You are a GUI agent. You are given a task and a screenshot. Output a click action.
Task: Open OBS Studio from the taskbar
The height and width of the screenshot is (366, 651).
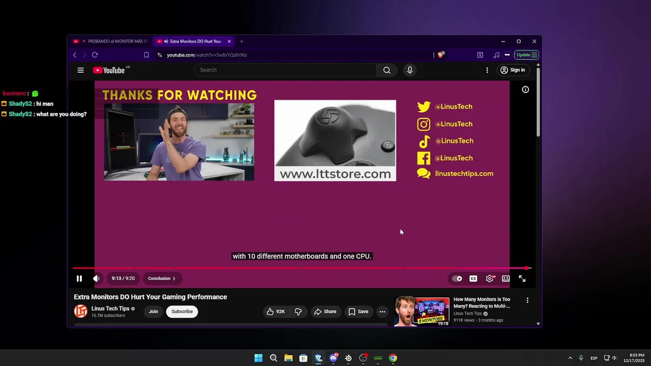363,358
